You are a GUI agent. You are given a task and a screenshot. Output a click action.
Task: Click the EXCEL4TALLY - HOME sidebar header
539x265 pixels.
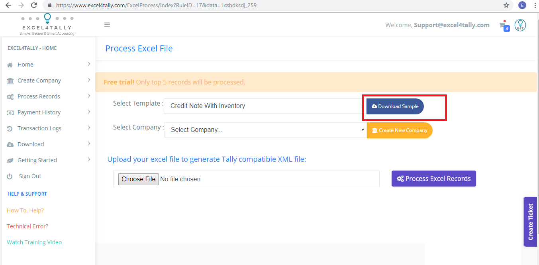point(32,48)
